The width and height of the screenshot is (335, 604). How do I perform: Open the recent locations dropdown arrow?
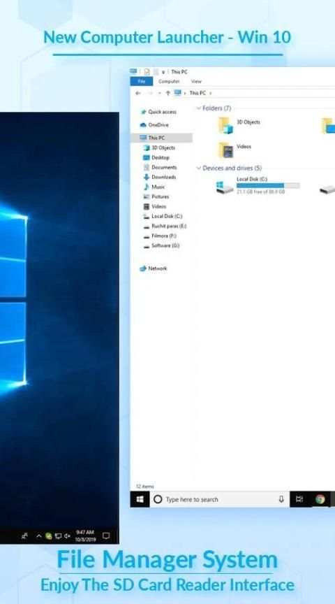pos(159,93)
